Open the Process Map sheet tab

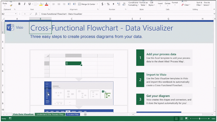pos(73,114)
